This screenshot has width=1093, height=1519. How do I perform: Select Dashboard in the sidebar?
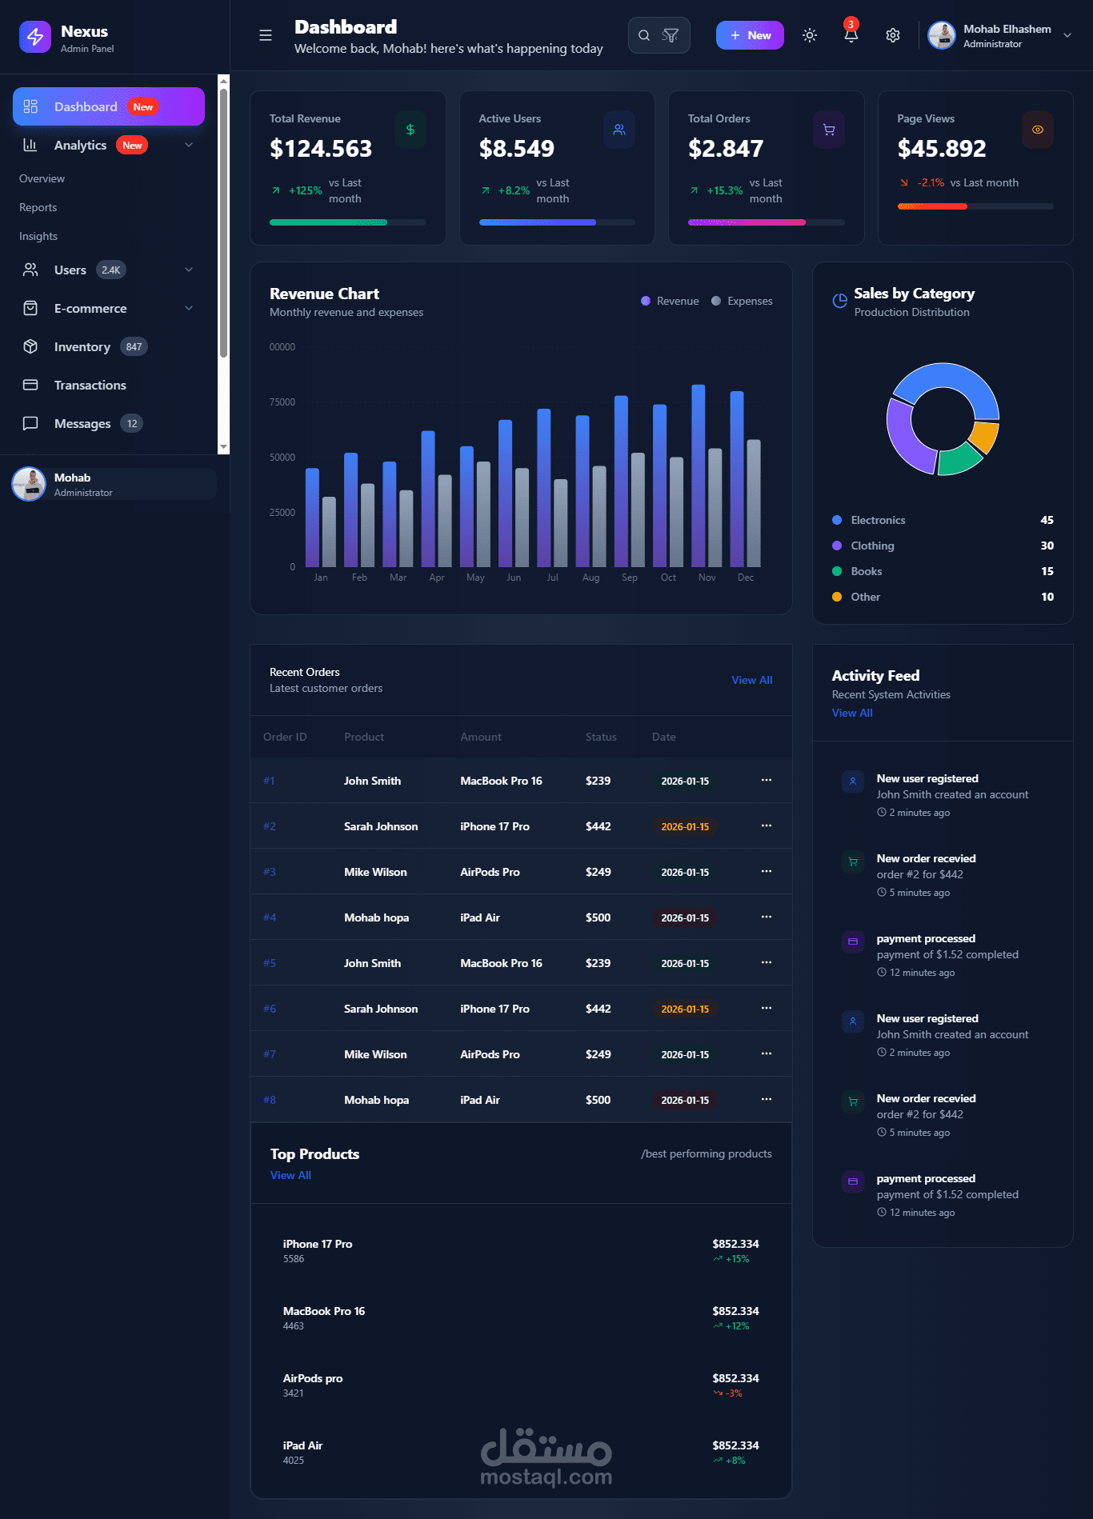[x=109, y=106]
